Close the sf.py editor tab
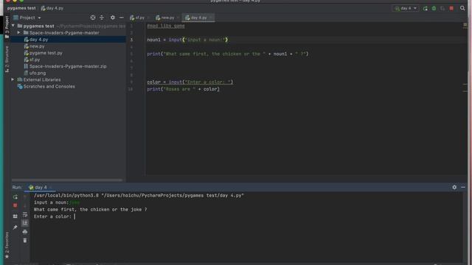 click(x=148, y=18)
